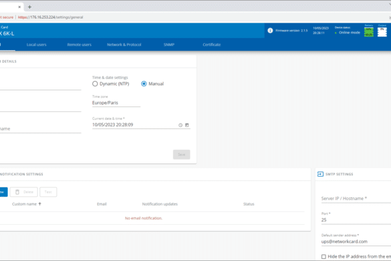Switch to Remote users tab
Viewport: 391px width, 261px height.
click(x=80, y=44)
